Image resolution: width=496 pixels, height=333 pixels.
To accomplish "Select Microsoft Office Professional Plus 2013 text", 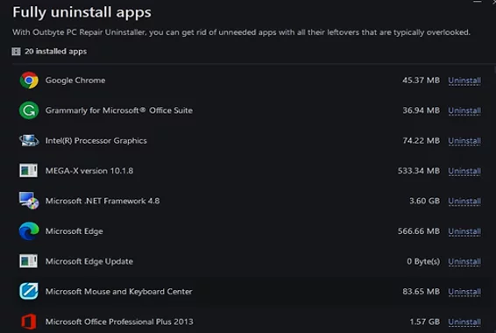I will (x=119, y=322).
